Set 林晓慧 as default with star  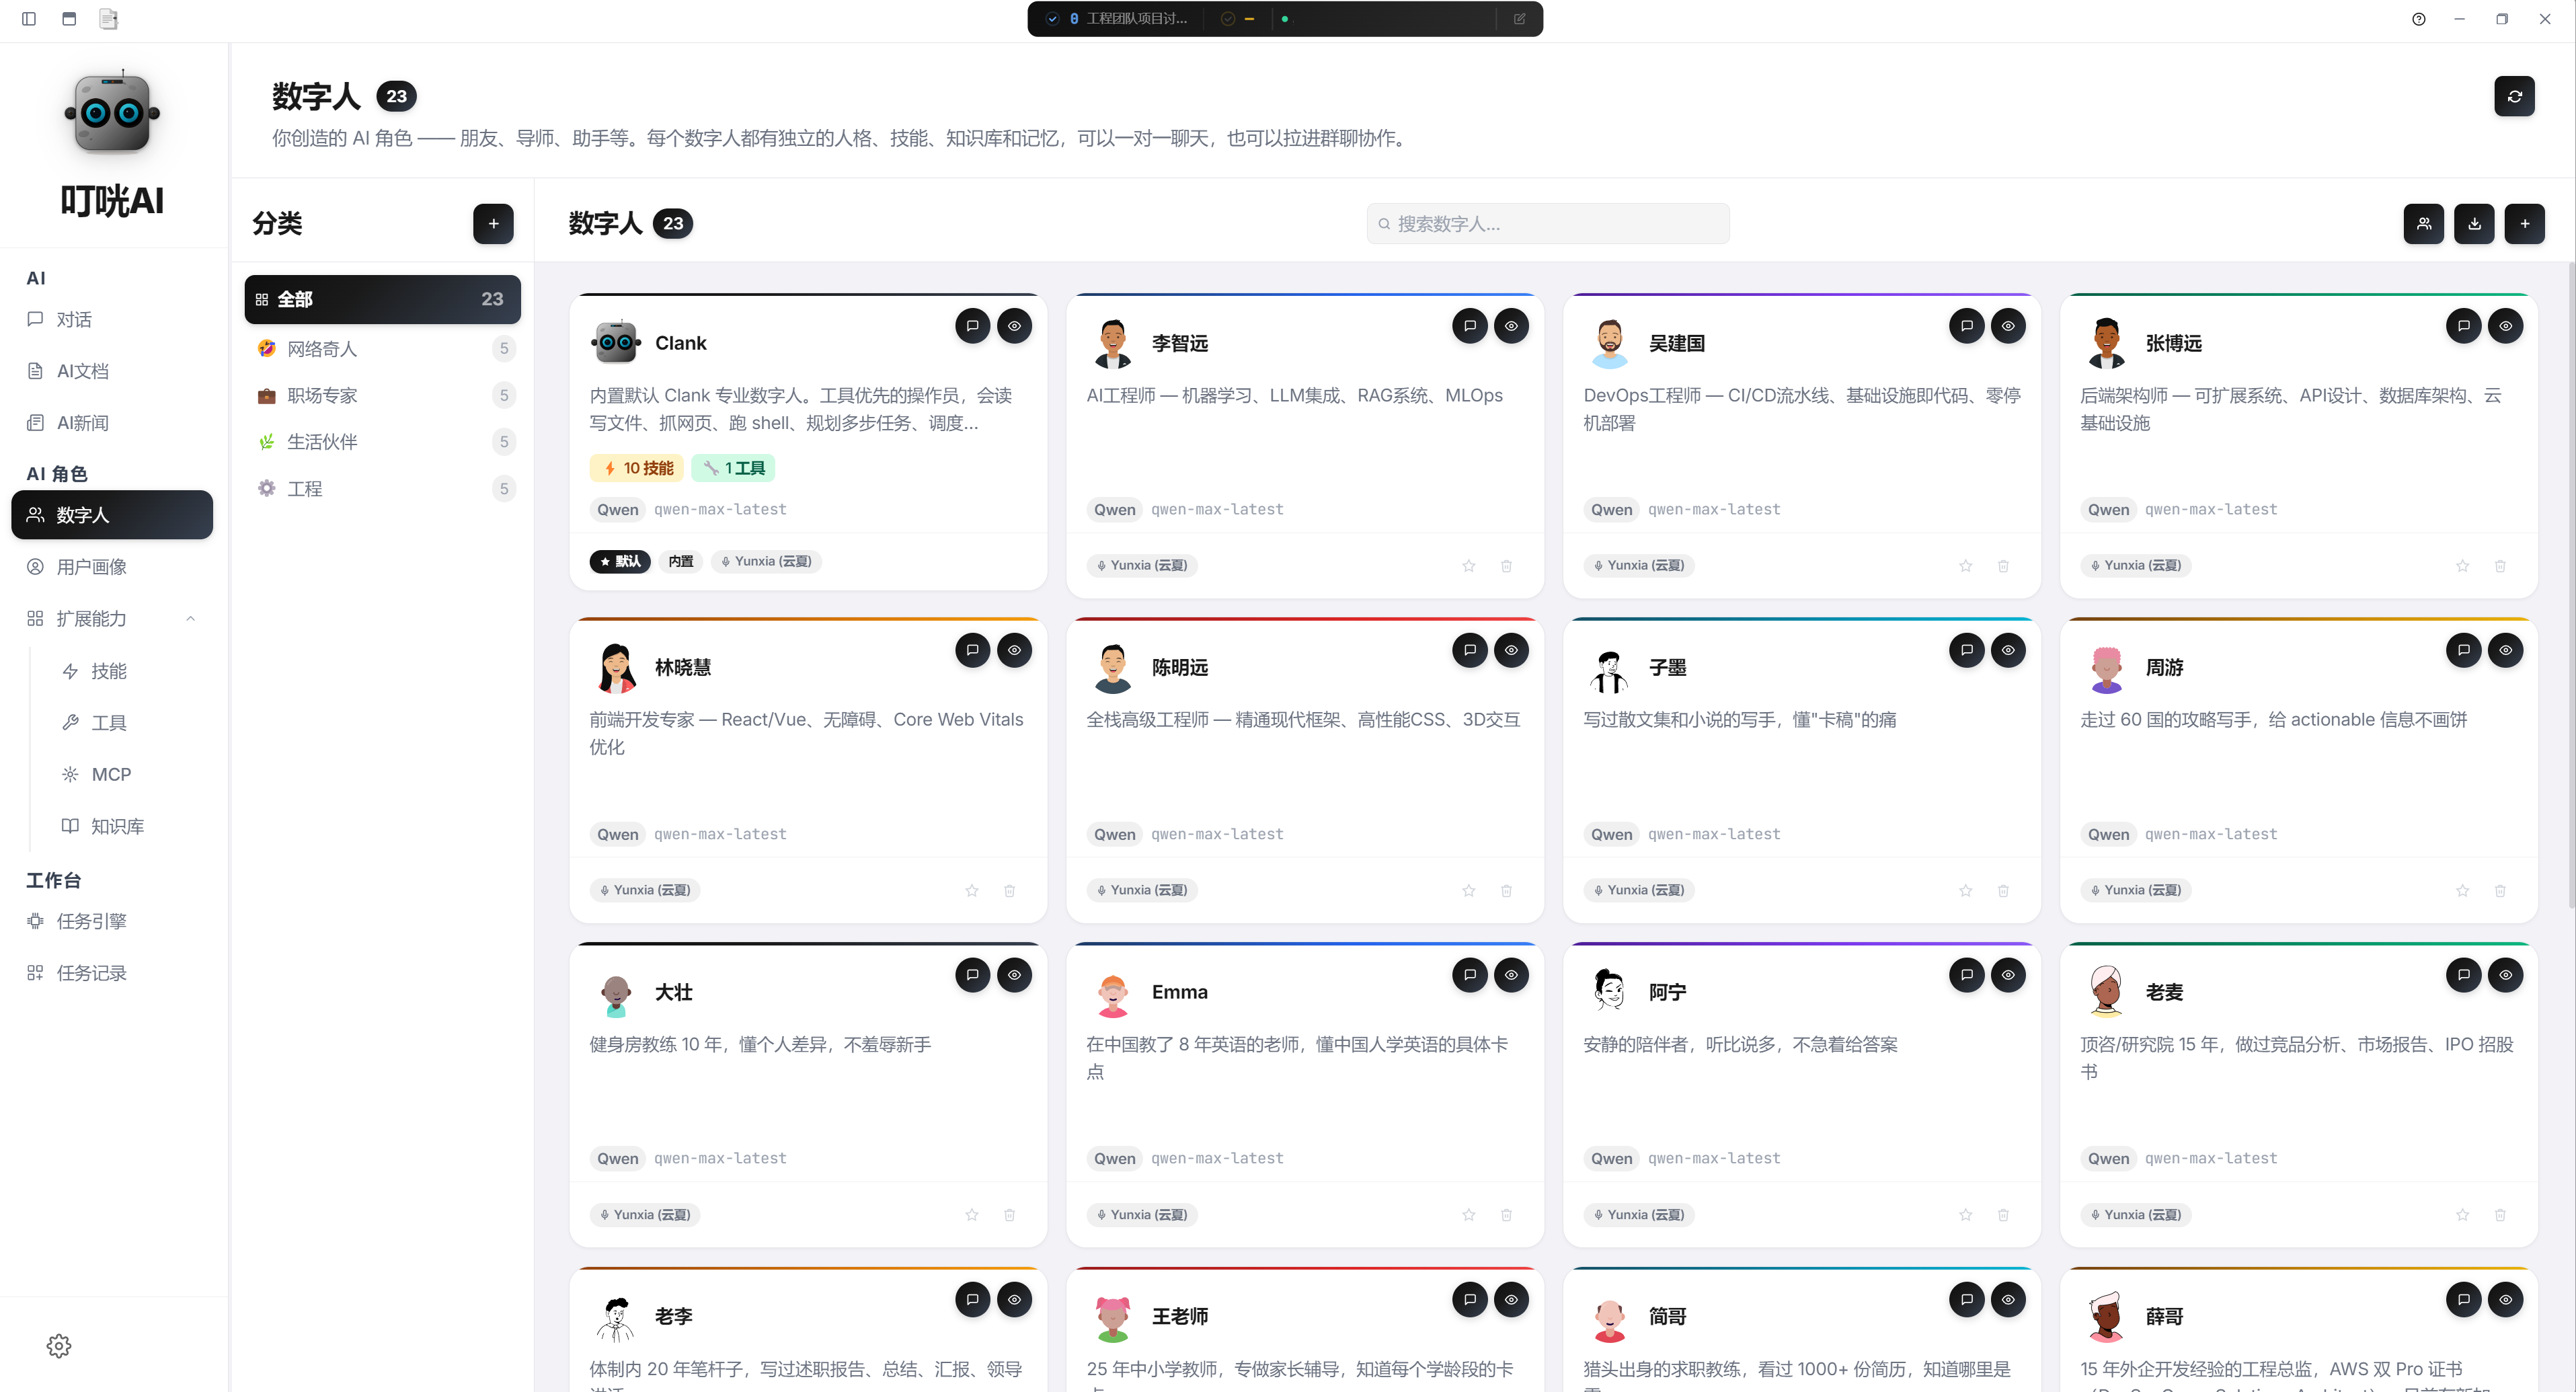(x=971, y=891)
